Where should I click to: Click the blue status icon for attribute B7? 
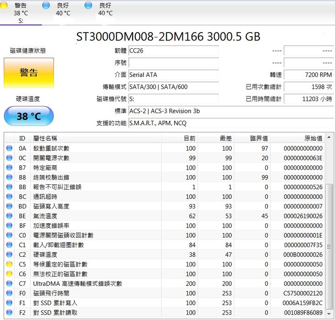click(x=9, y=168)
